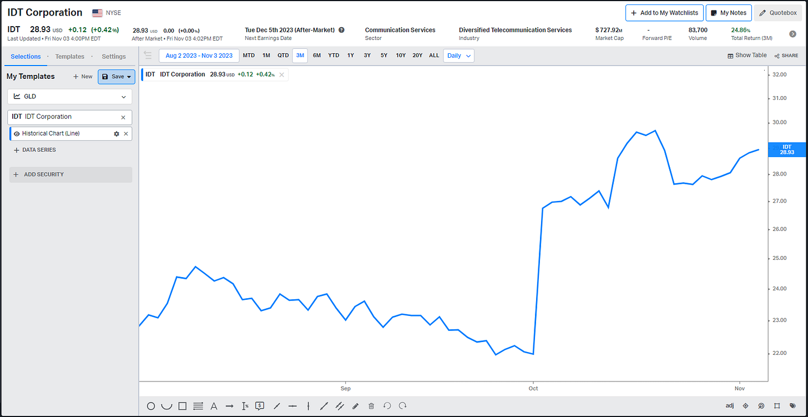Open the Save dropdown arrow
This screenshot has width=808, height=417.
(129, 77)
